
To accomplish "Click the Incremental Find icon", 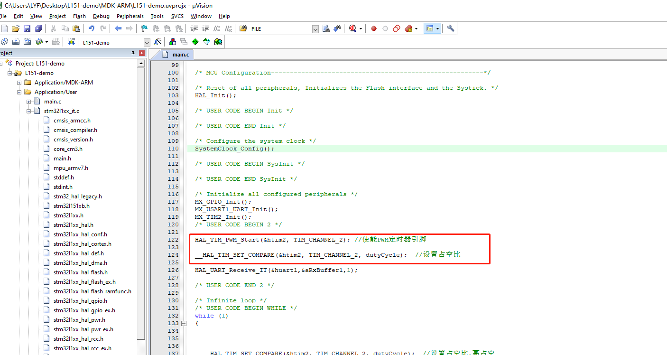I will [x=337, y=28].
